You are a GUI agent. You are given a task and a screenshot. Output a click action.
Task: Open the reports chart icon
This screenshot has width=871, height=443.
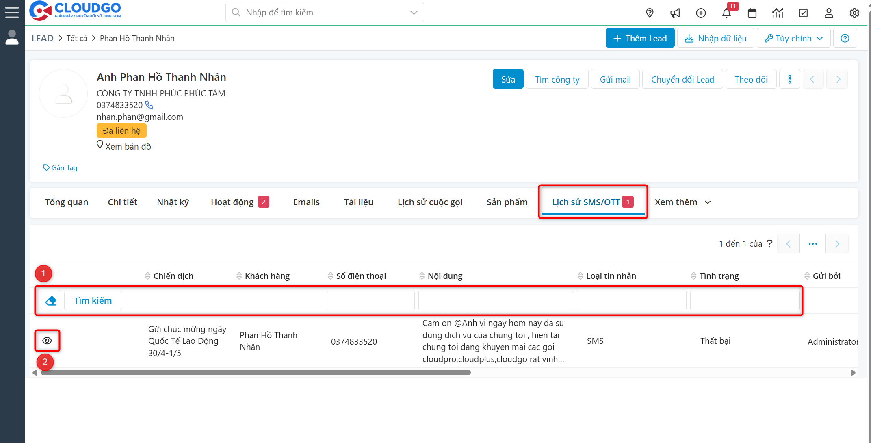(778, 13)
